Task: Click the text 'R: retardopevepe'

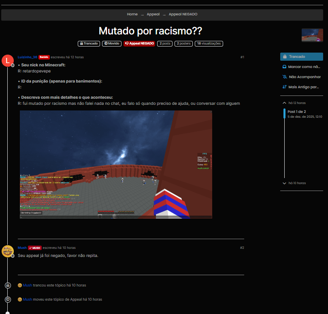Action: 34,71
